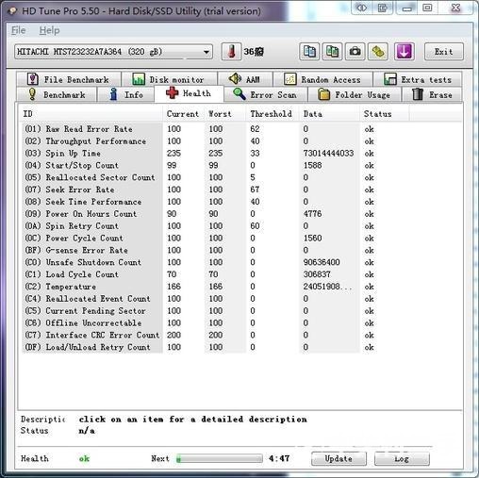Click the ID column header

point(91,114)
